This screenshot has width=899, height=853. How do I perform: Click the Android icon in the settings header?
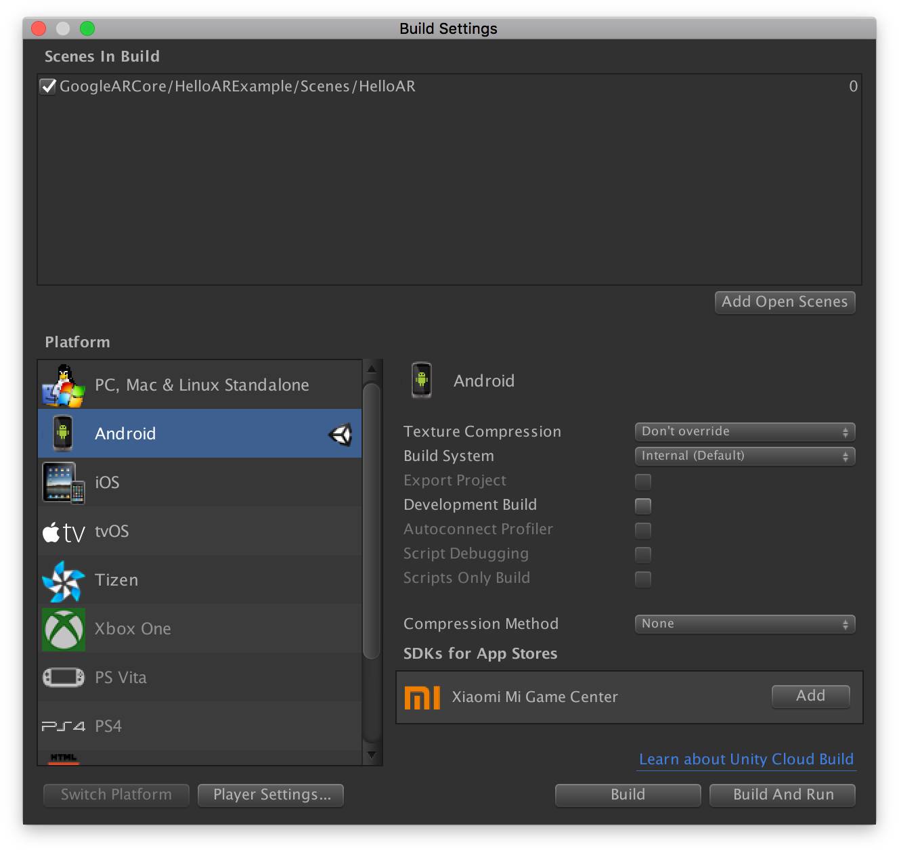pyautogui.click(x=422, y=380)
